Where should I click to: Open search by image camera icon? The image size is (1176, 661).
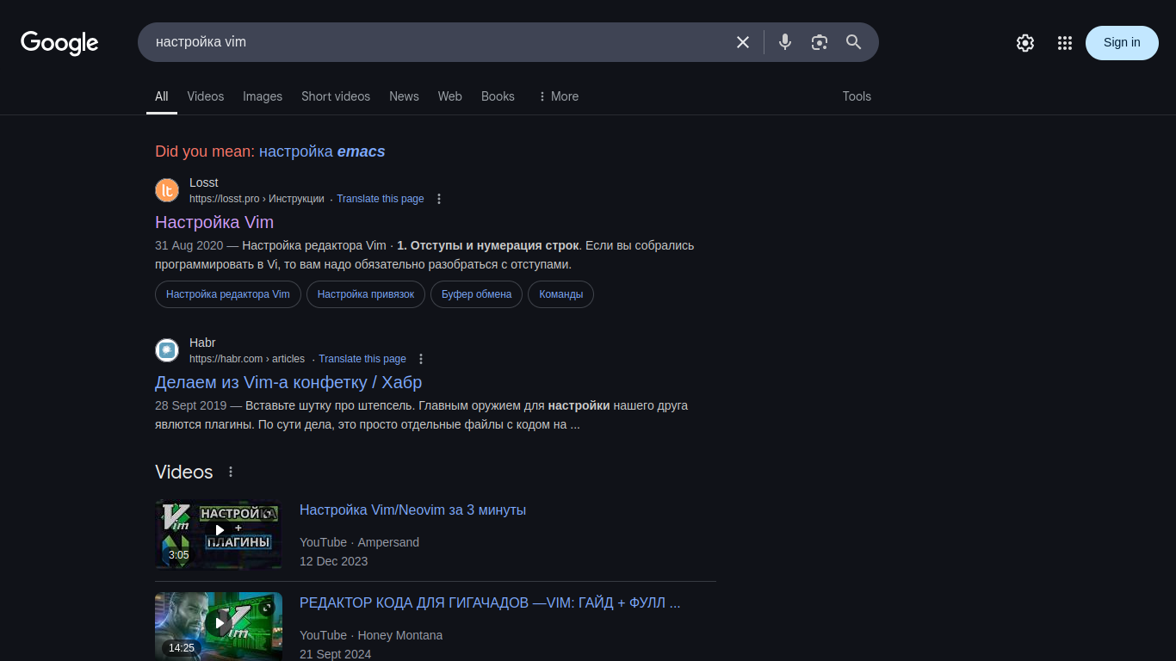click(820, 42)
